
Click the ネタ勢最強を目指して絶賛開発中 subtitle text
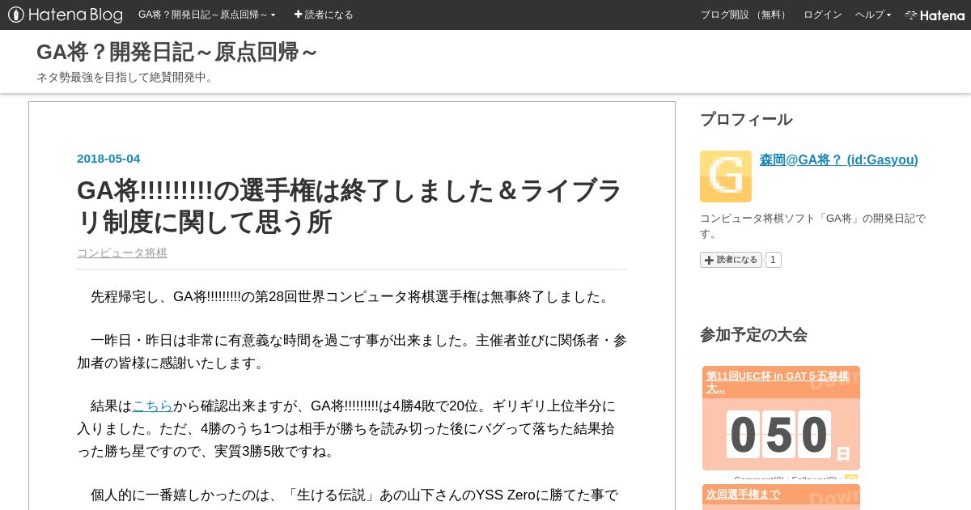[x=126, y=77]
